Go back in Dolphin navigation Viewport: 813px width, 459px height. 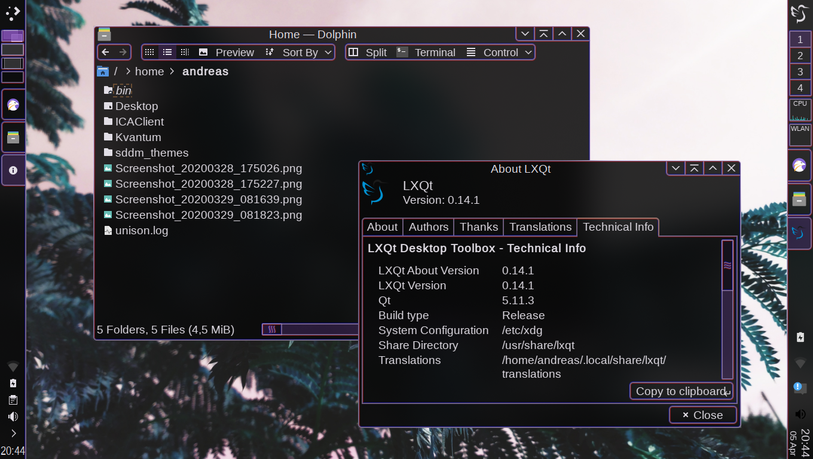[106, 52]
